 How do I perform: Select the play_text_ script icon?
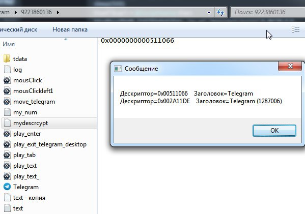(7, 176)
